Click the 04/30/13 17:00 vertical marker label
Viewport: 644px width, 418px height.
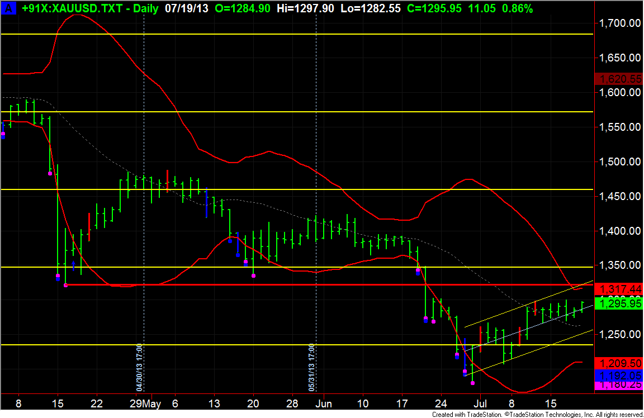click(139, 367)
